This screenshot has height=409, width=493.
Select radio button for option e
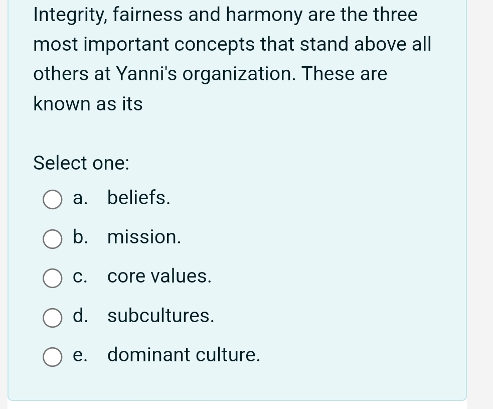pyautogui.click(x=52, y=357)
